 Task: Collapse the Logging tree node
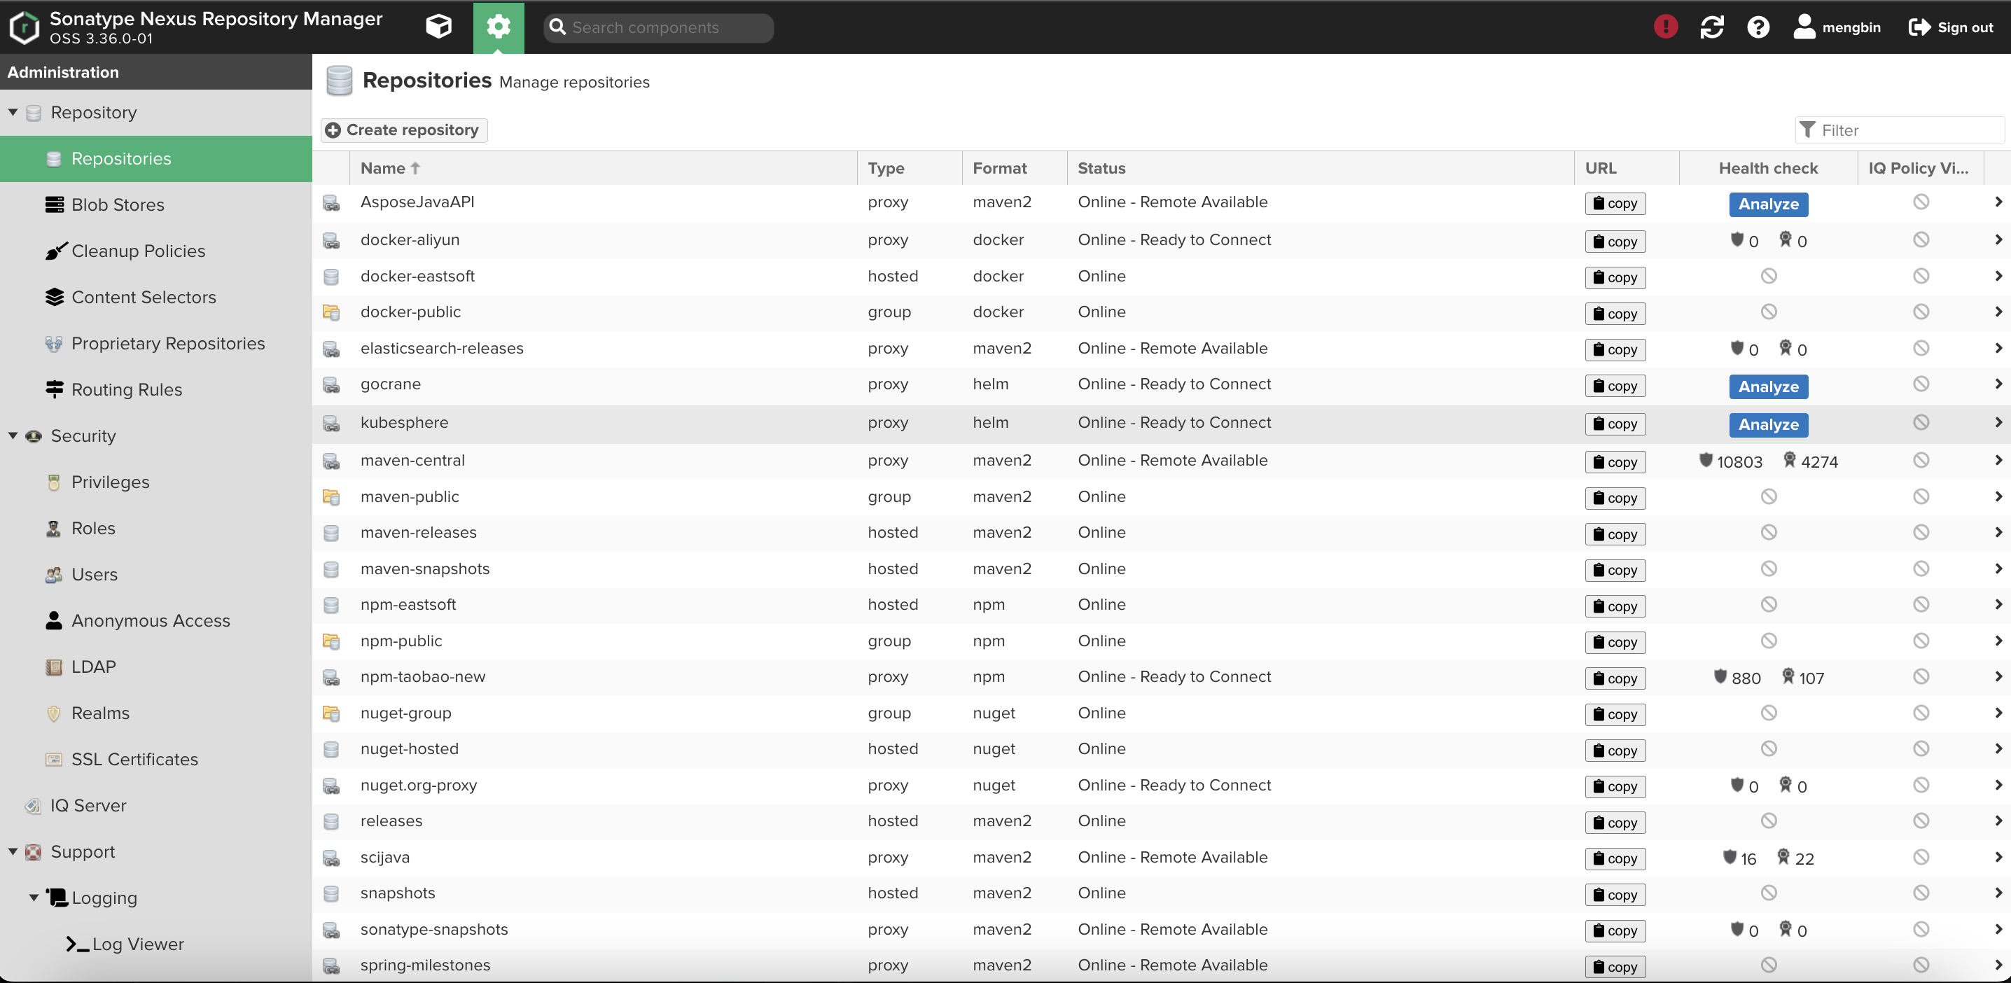click(x=34, y=898)
